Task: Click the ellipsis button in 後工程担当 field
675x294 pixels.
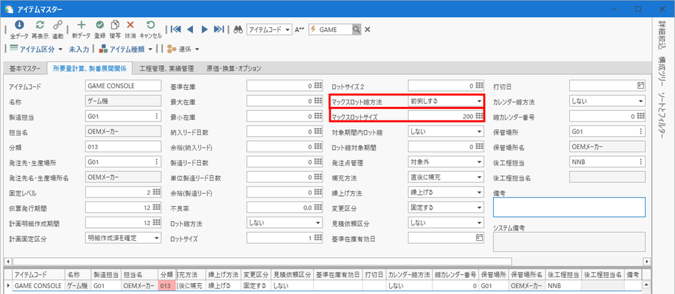Action: (x=641, y=161)
